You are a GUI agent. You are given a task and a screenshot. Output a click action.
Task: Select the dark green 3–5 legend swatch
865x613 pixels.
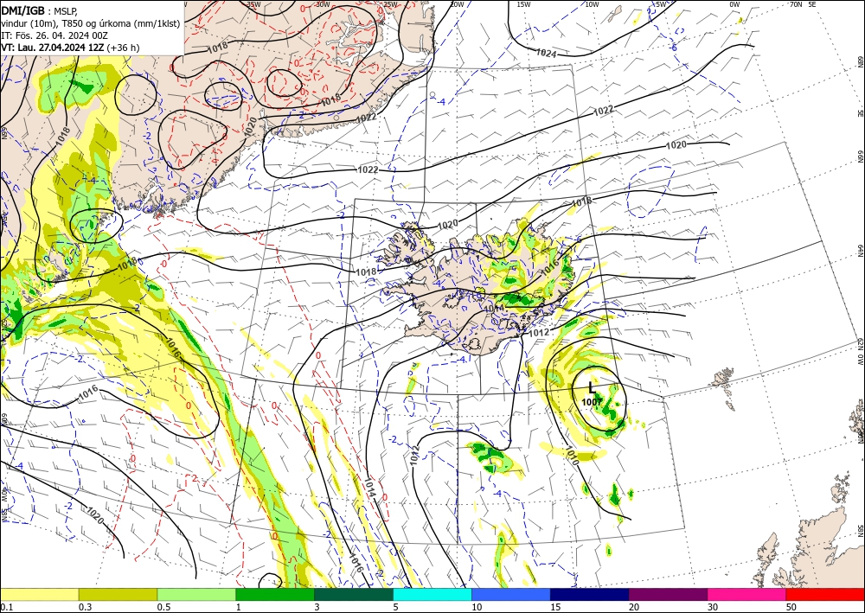[354, 594]
